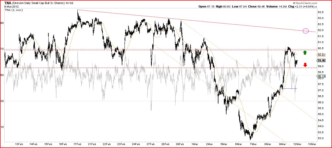Click the green triangle beside Chg value
This screenshot has width=332, height=148.
coord(316,6)
